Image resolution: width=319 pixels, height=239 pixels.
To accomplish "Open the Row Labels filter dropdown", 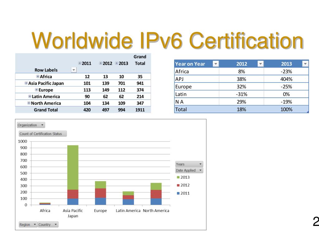I will point(74,70).
